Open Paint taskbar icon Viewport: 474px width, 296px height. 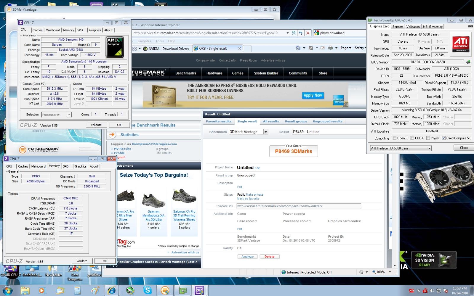[x=95, y=291]
